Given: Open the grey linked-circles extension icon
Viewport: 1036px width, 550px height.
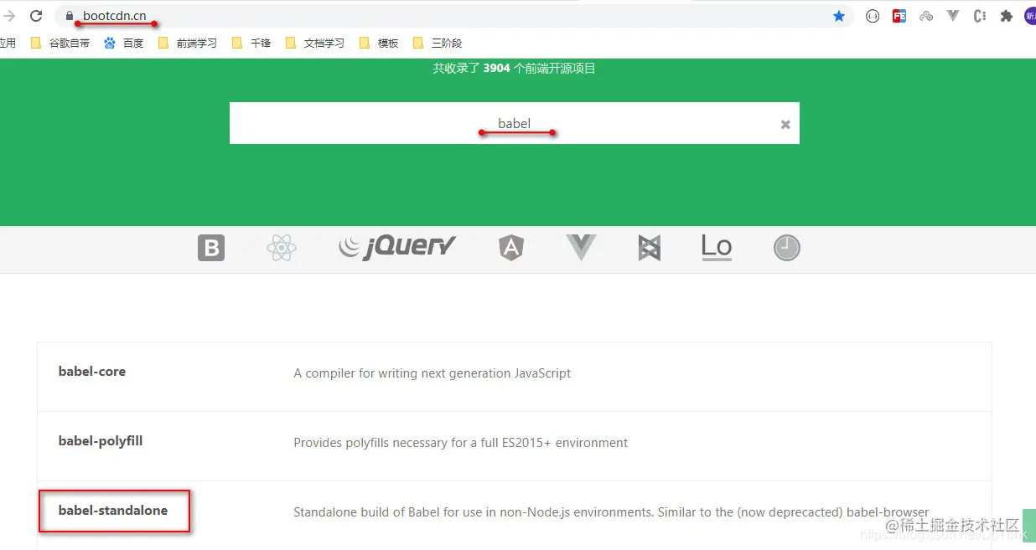Looking at the screenshot, I should pyautogui.click(x=926, y=16).
